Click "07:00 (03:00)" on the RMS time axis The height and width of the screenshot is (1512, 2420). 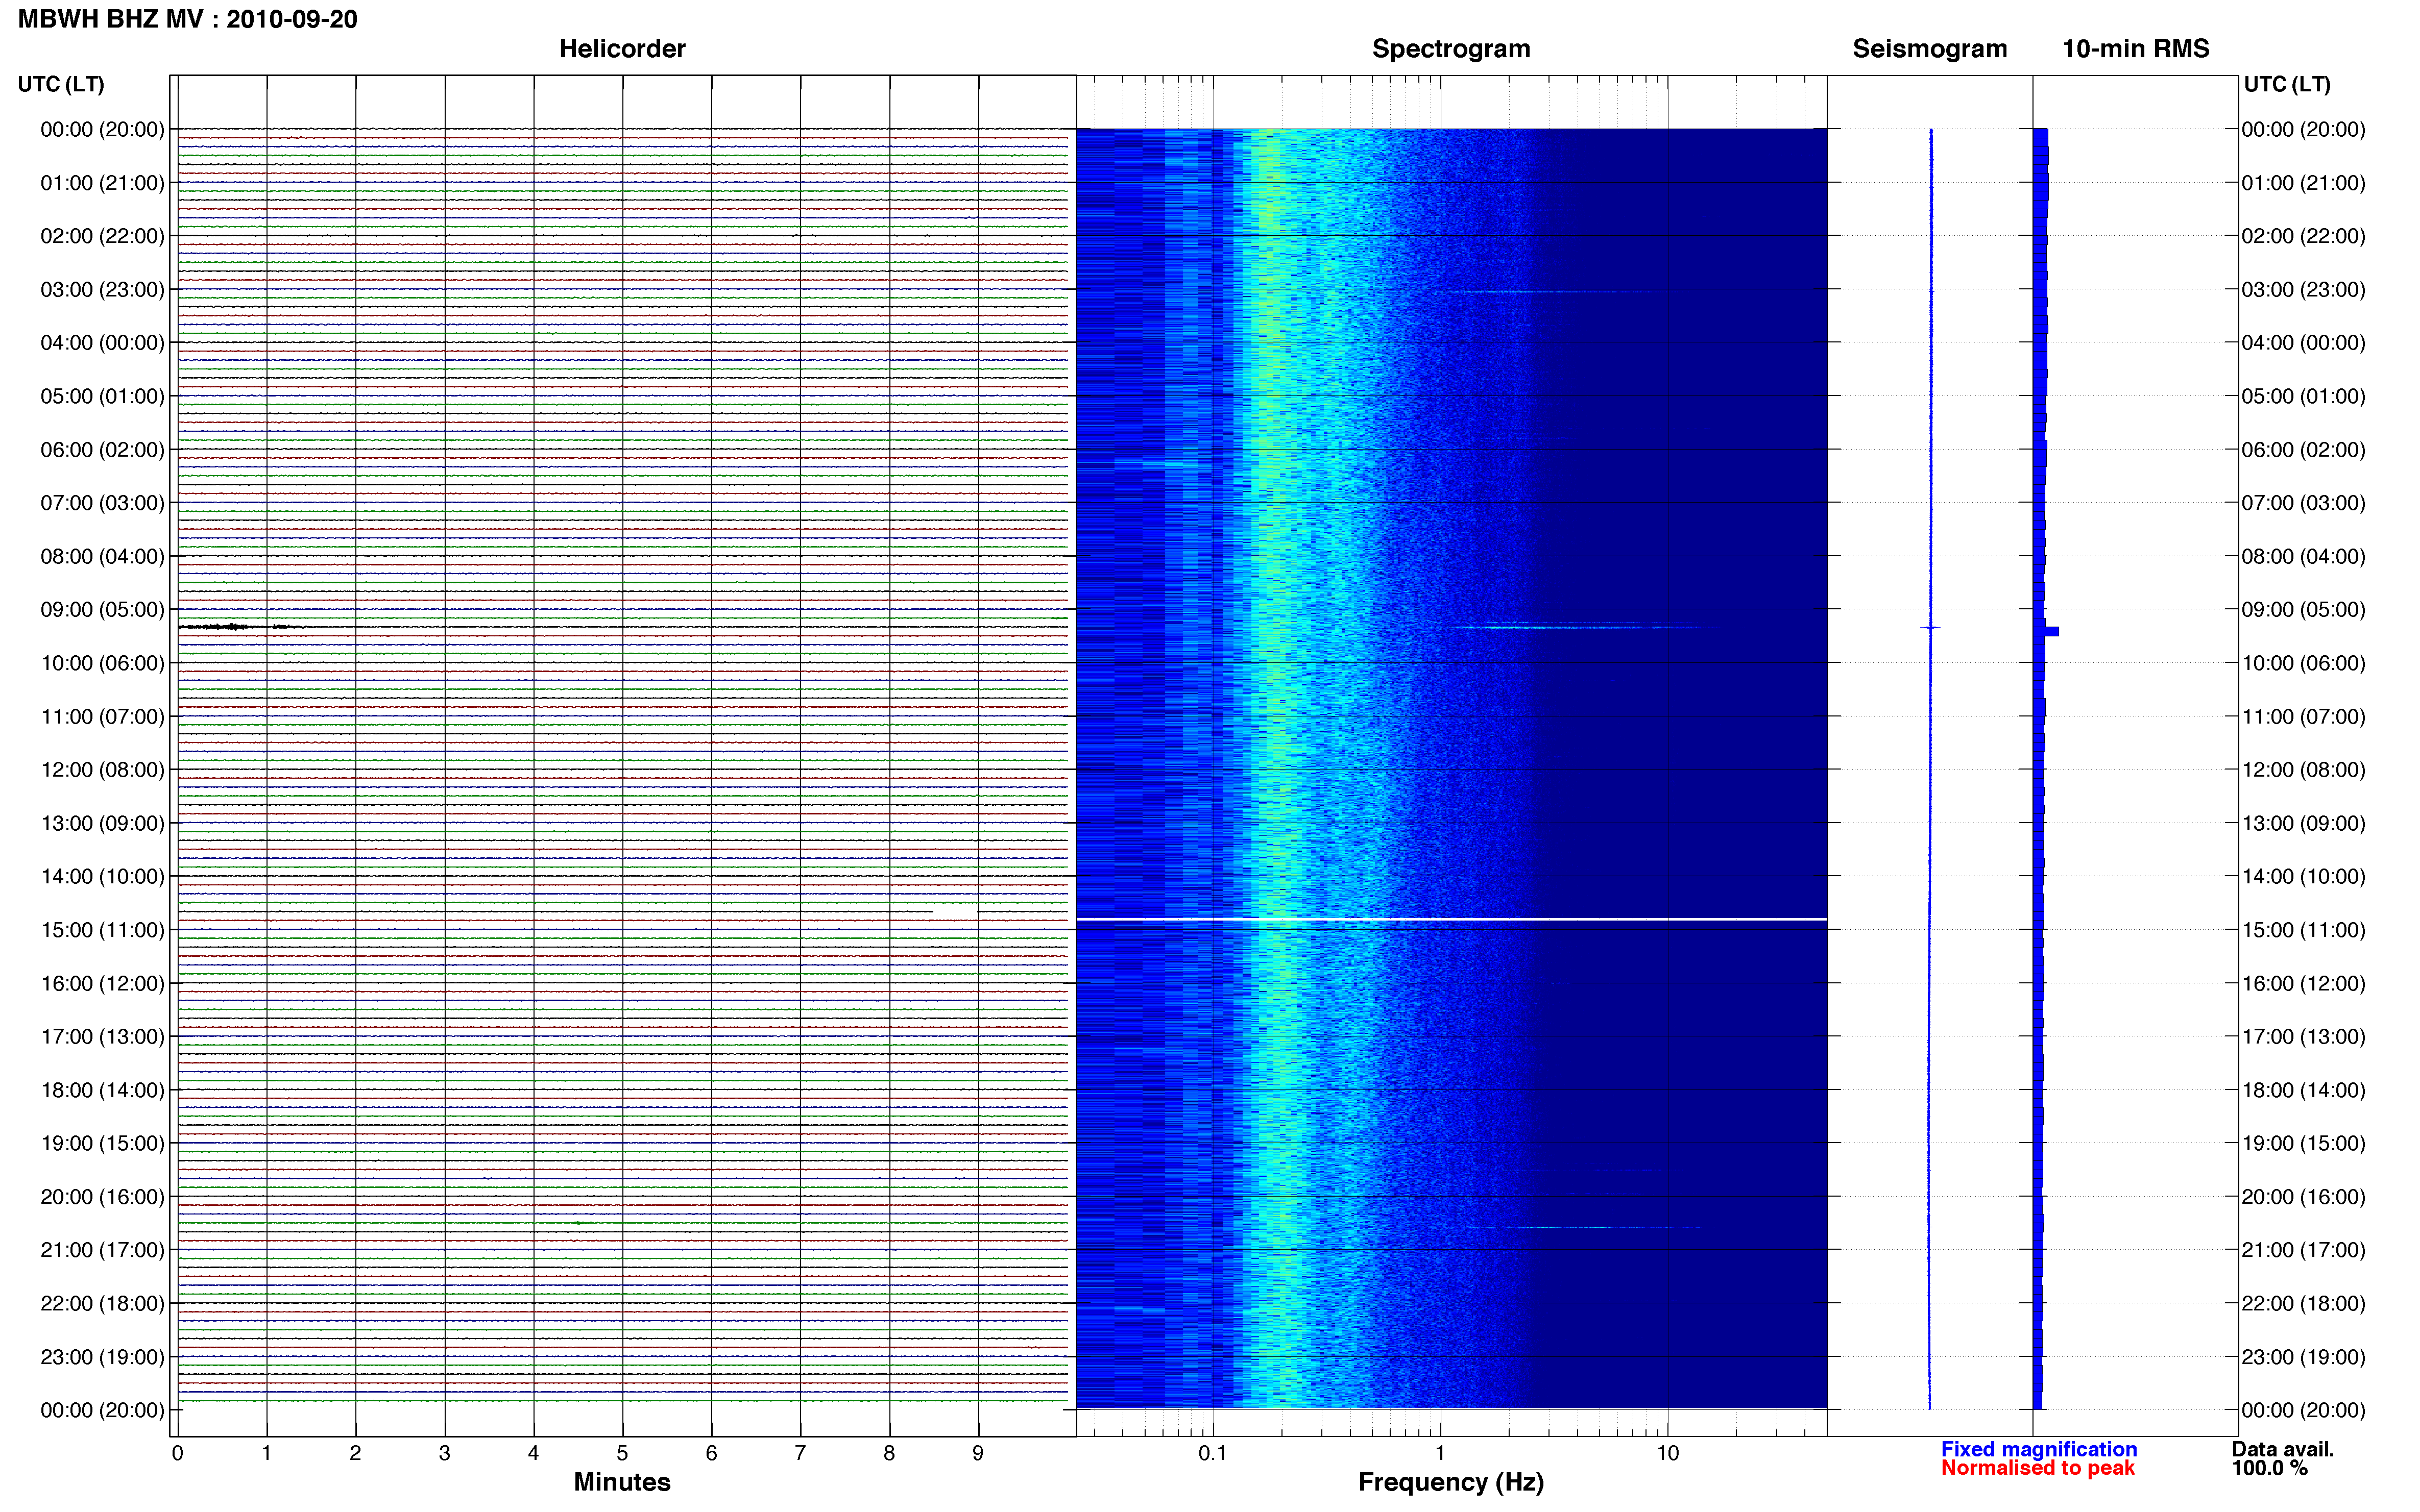tap(2303, 503)
